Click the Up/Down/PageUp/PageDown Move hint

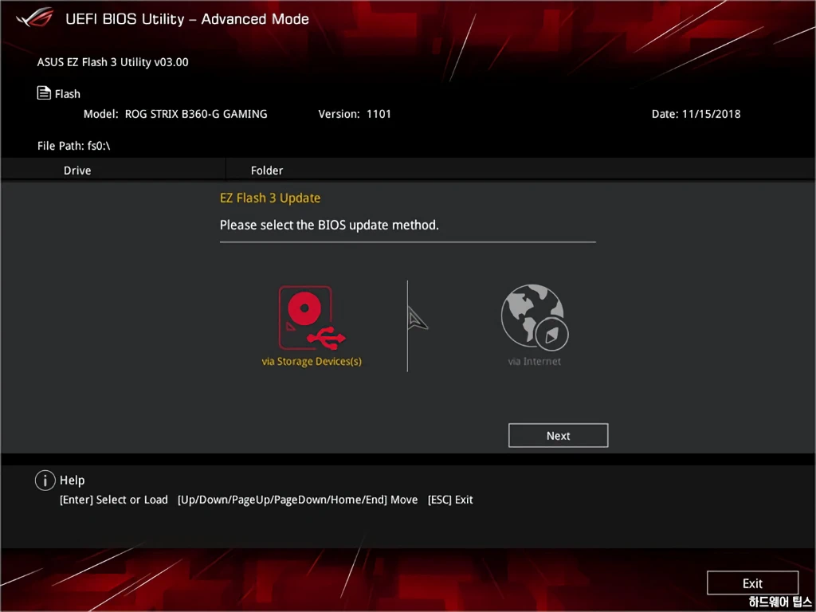298,500
